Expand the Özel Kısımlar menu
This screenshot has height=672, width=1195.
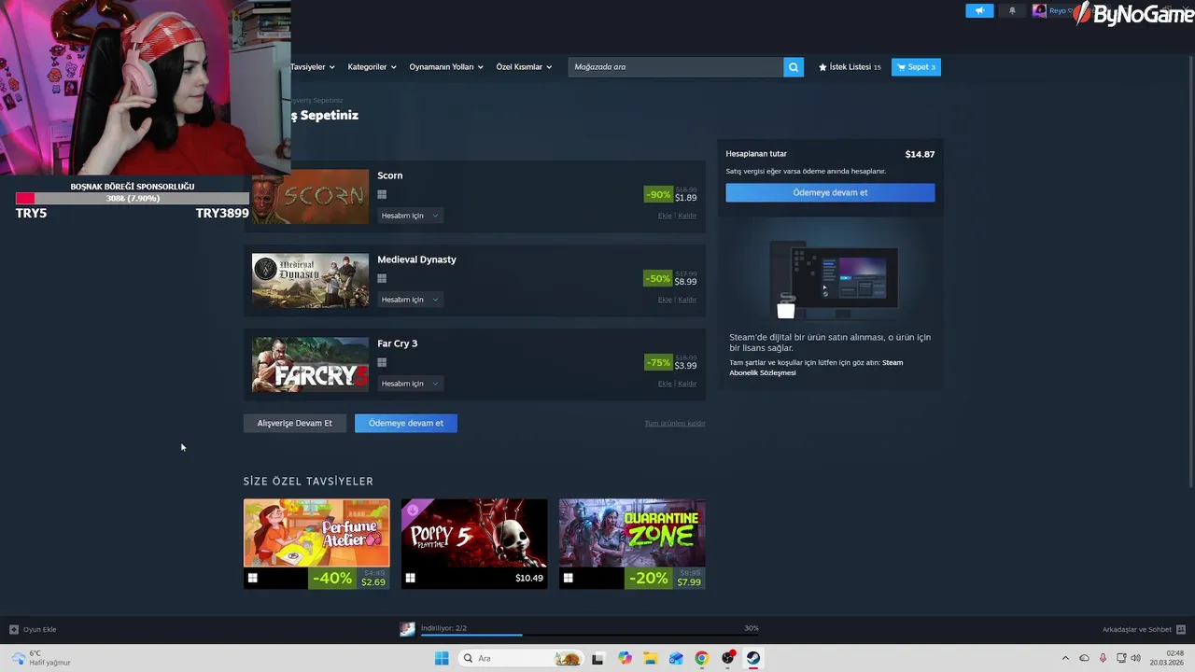coord(524,67)
